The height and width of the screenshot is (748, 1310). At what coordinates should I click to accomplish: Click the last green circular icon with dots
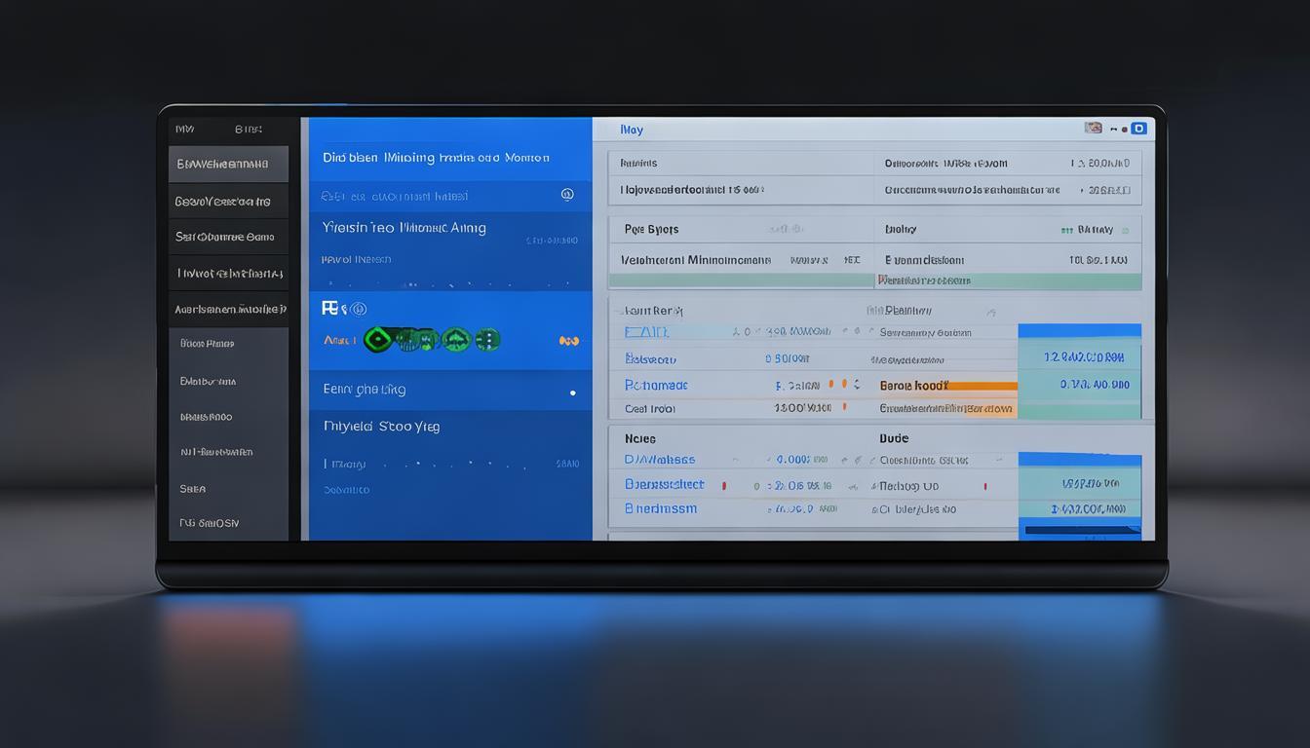[486, 340]
